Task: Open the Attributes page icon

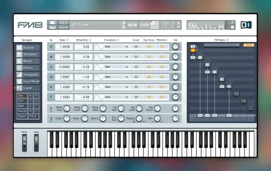Action: (19, 55)
